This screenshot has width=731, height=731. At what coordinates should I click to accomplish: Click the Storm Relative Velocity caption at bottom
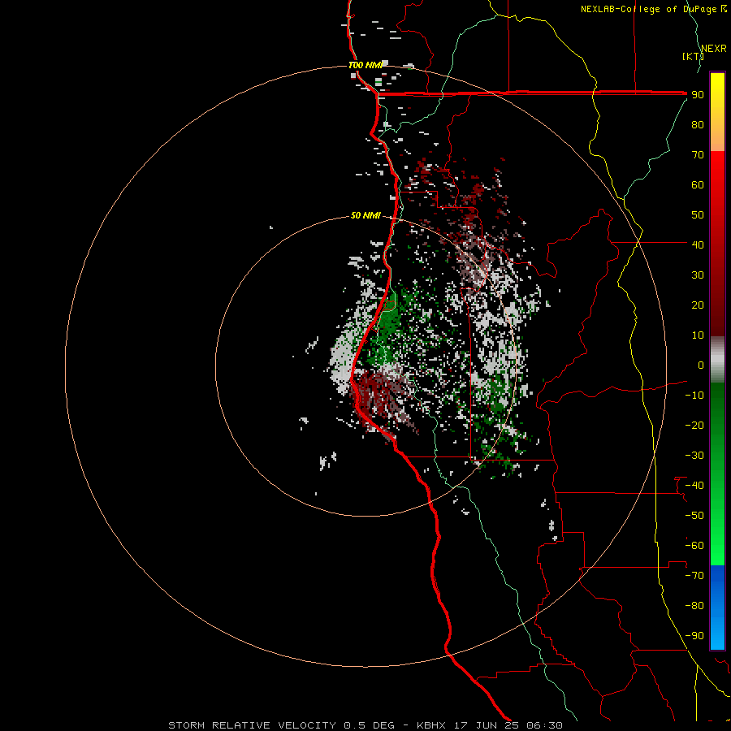tap(365, 725)
